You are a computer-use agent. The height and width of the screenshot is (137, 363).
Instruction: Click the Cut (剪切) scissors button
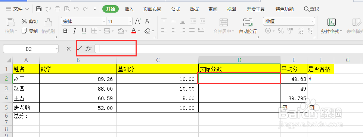30,22
